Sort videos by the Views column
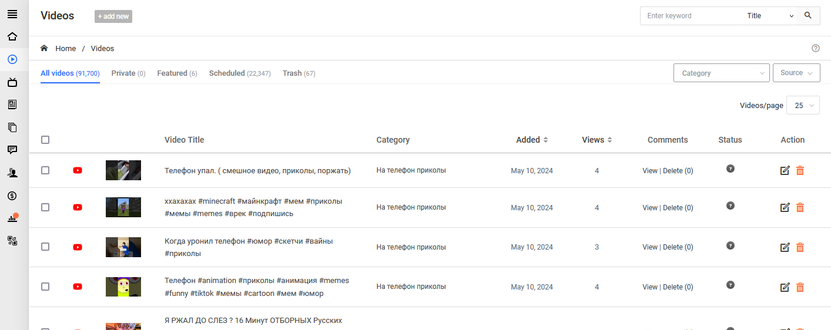This screenshot has width=831, height=330. point(597,140)
